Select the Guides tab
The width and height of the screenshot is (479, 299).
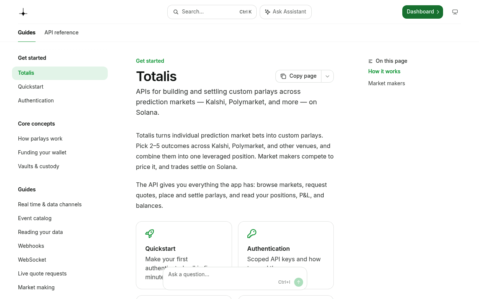[x=27, y=33]
